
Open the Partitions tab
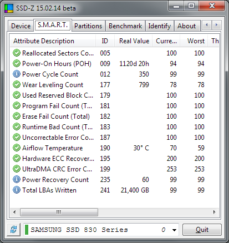tap(88, 26)
